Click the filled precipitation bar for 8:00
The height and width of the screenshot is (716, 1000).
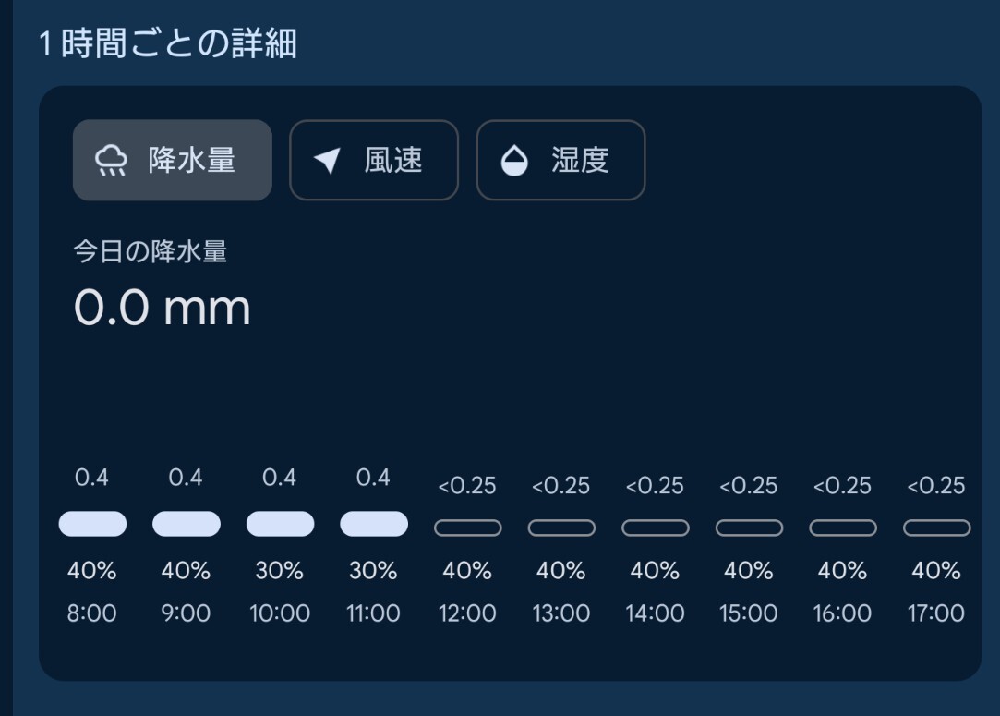tap(92, 524)
